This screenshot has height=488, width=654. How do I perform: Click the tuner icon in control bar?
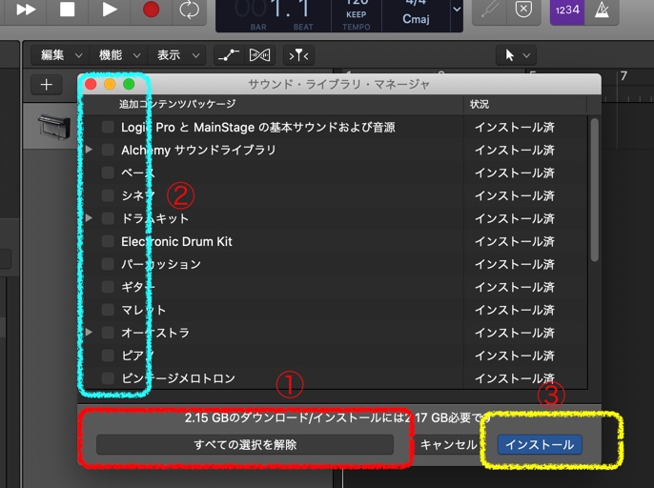point(490,10)
